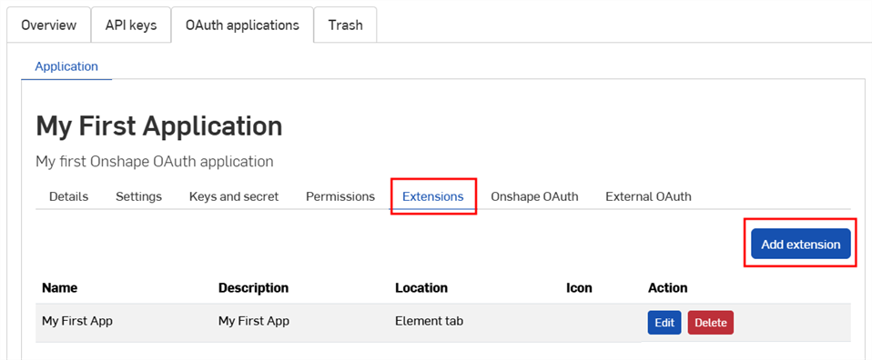Edit the My First App extension
Viewport: 872px width, 360px height.
(x=664, y=323)
